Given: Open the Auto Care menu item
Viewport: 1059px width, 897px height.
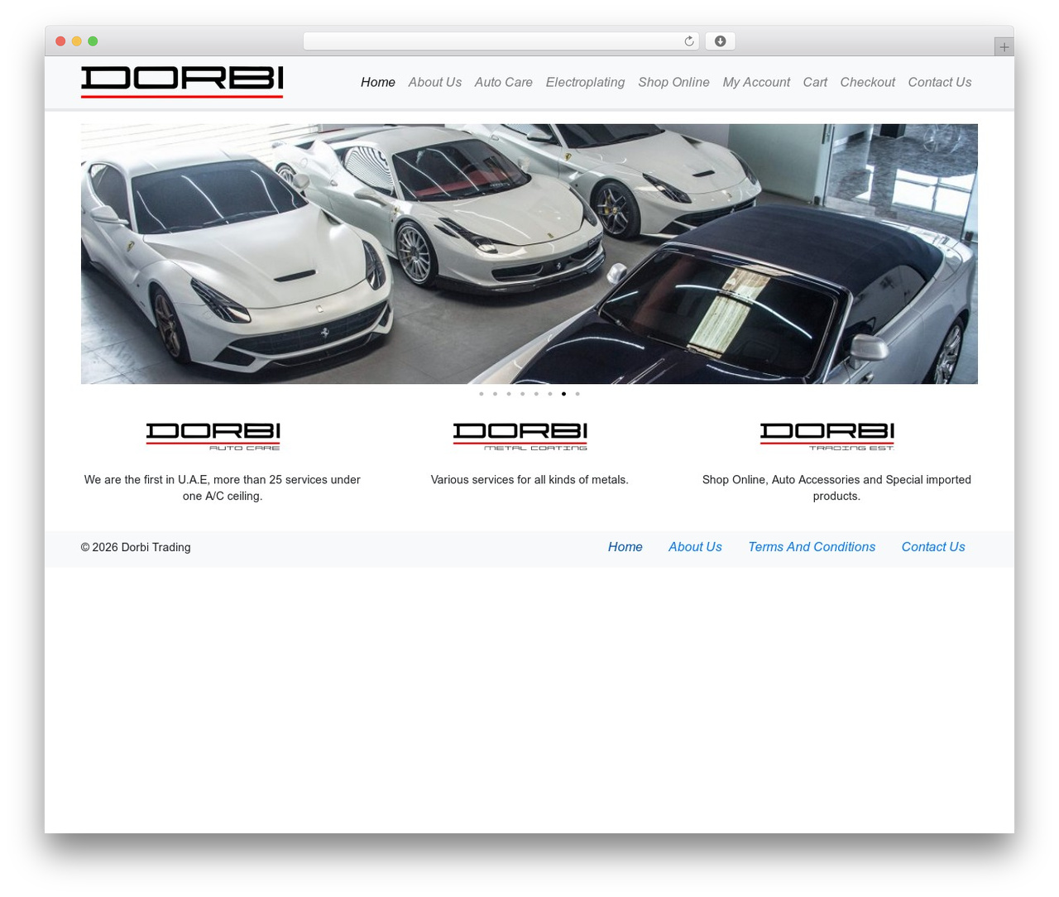Looking at the screenshot, I should [504, 82].
